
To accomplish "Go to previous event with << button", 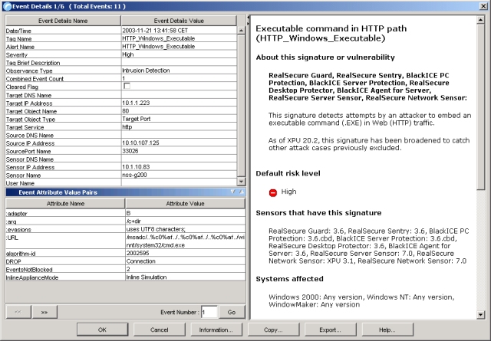I will 18,312.
